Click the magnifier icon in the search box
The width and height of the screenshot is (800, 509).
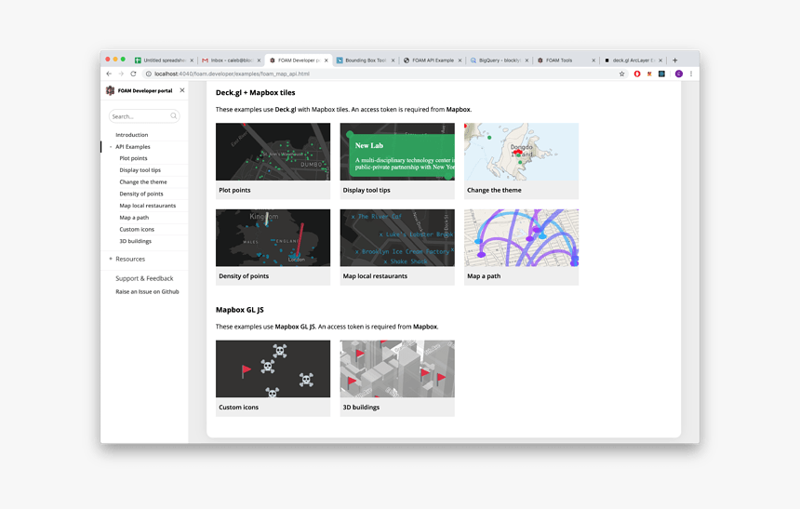[173, 116]
